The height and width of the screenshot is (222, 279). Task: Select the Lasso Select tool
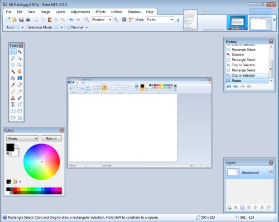(13, 58)
